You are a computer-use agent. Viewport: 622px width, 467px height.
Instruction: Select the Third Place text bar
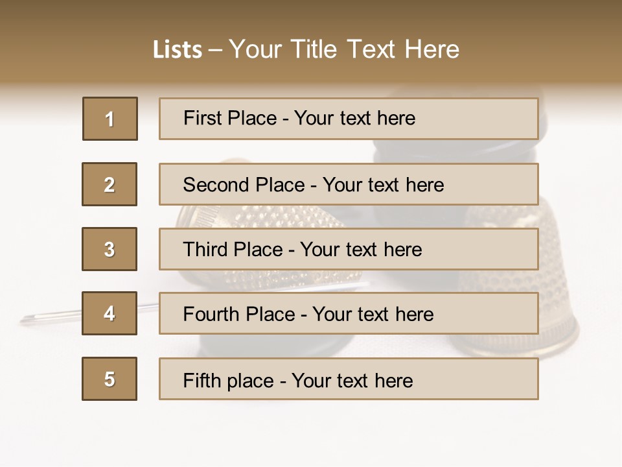(349, 249)
